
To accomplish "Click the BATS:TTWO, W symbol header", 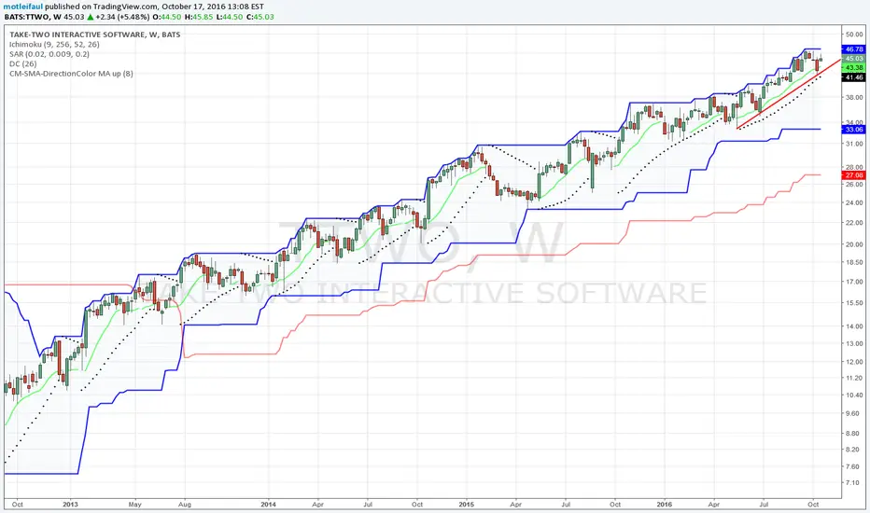I will coord(33,17).
